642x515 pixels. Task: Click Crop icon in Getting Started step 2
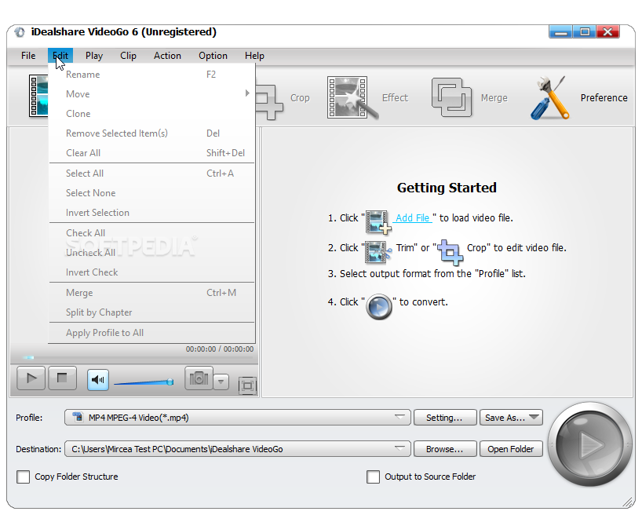tap(450, 252)
